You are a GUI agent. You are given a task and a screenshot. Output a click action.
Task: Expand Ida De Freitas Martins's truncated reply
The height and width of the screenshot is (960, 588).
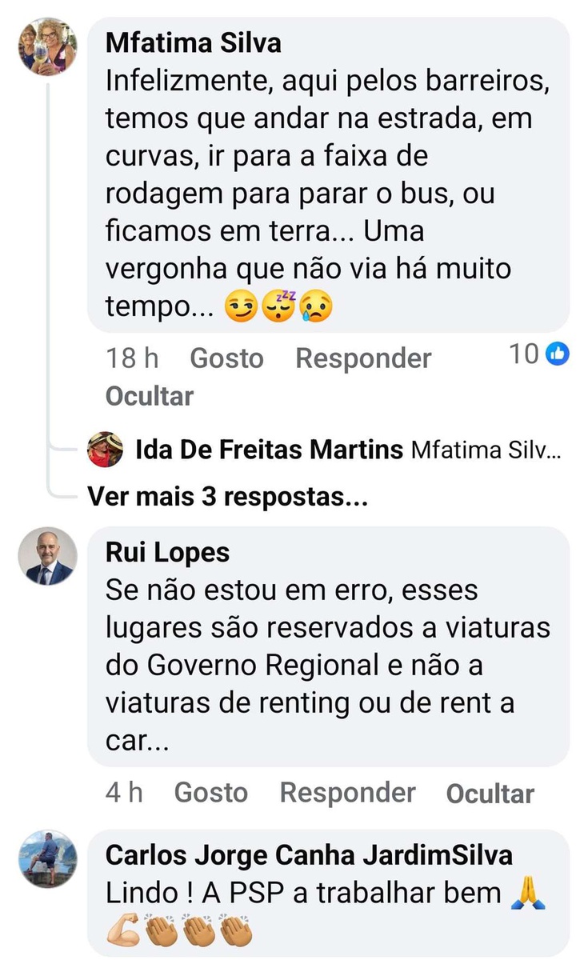click(x=486, y=451)
